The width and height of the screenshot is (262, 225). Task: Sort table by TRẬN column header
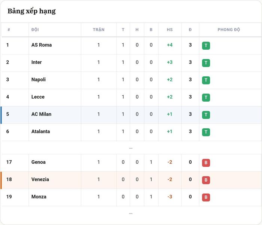point(98,30)
